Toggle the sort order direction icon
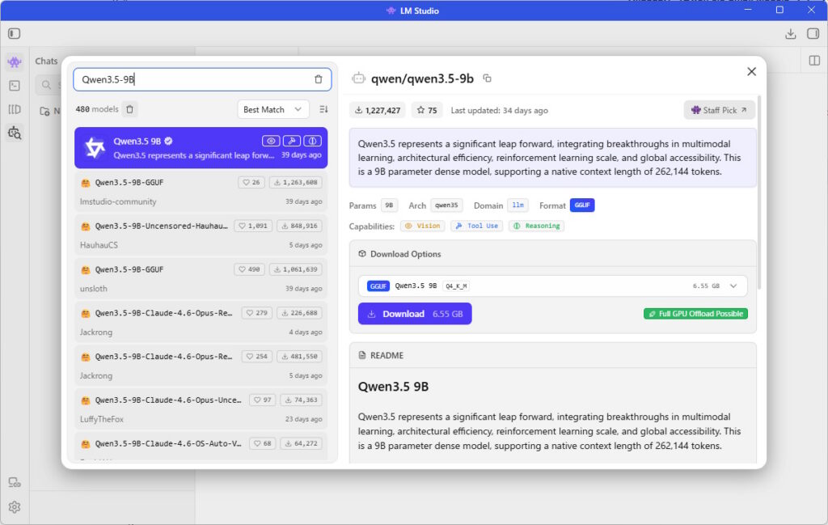The height and width of the screenshot is (525, 828). pyautogui.click(x=323, y=109)
